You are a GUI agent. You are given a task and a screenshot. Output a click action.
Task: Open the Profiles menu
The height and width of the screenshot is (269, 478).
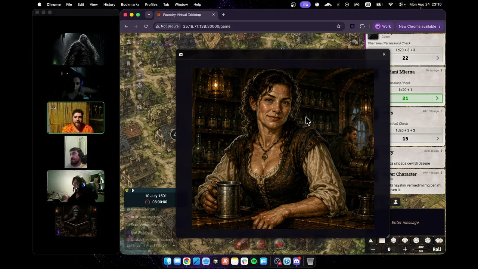(x=151, y=4)
